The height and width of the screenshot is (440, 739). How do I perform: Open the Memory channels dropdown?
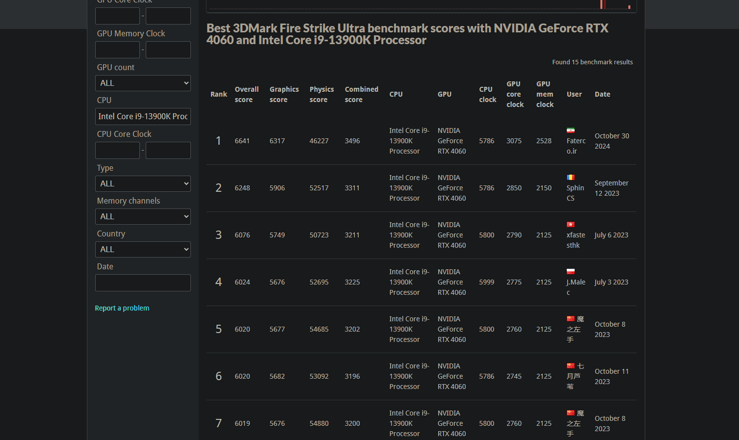pyautogui.click(x=143, y=217)
